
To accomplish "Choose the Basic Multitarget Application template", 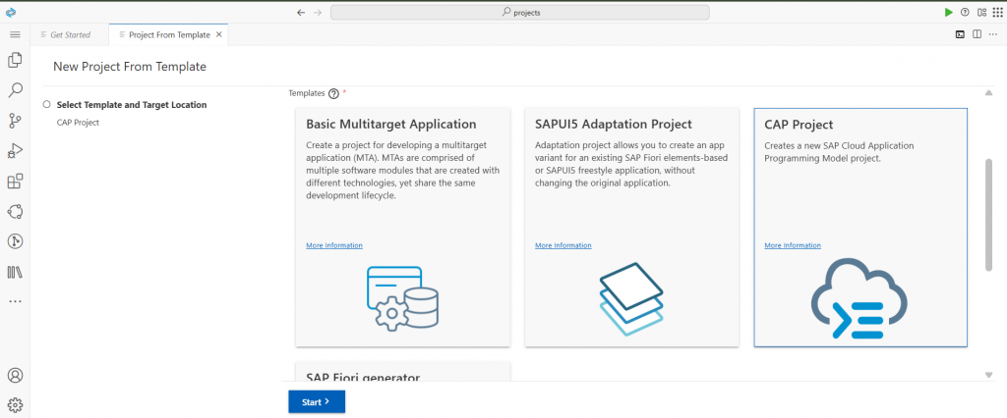I will tap(403, 228).
